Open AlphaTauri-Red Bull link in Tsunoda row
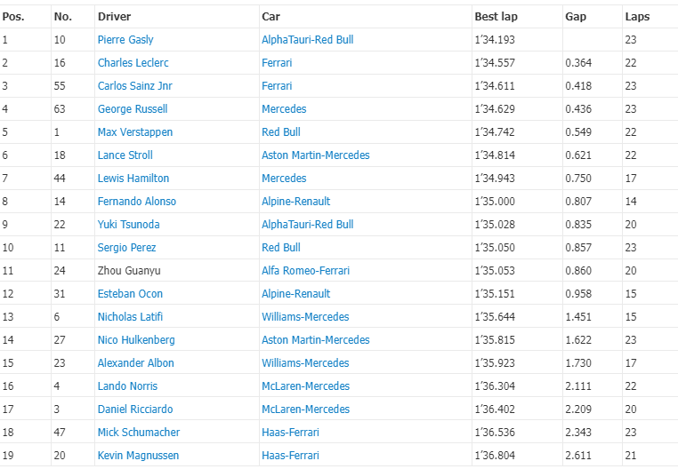The image size is (678, 469). [x=308, y=225]
